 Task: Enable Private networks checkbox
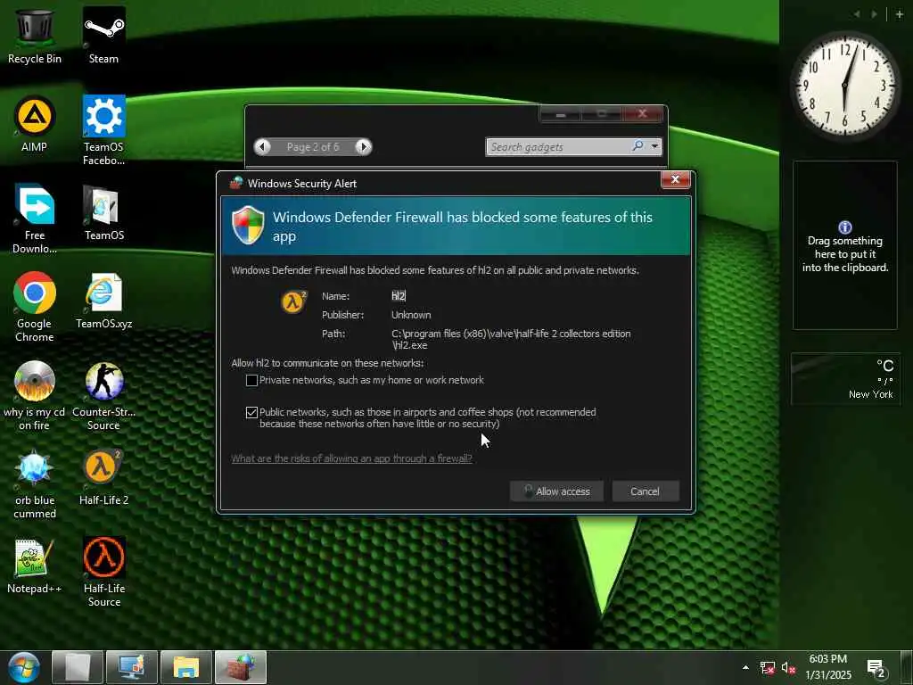[251, 380]
